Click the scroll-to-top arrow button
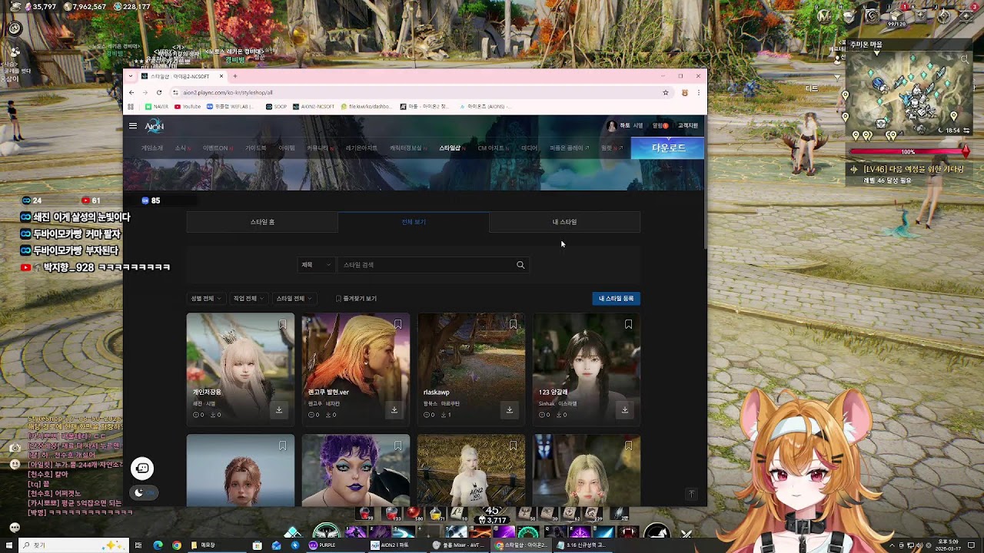The image size is (984, 553). [x=691, y=495]
